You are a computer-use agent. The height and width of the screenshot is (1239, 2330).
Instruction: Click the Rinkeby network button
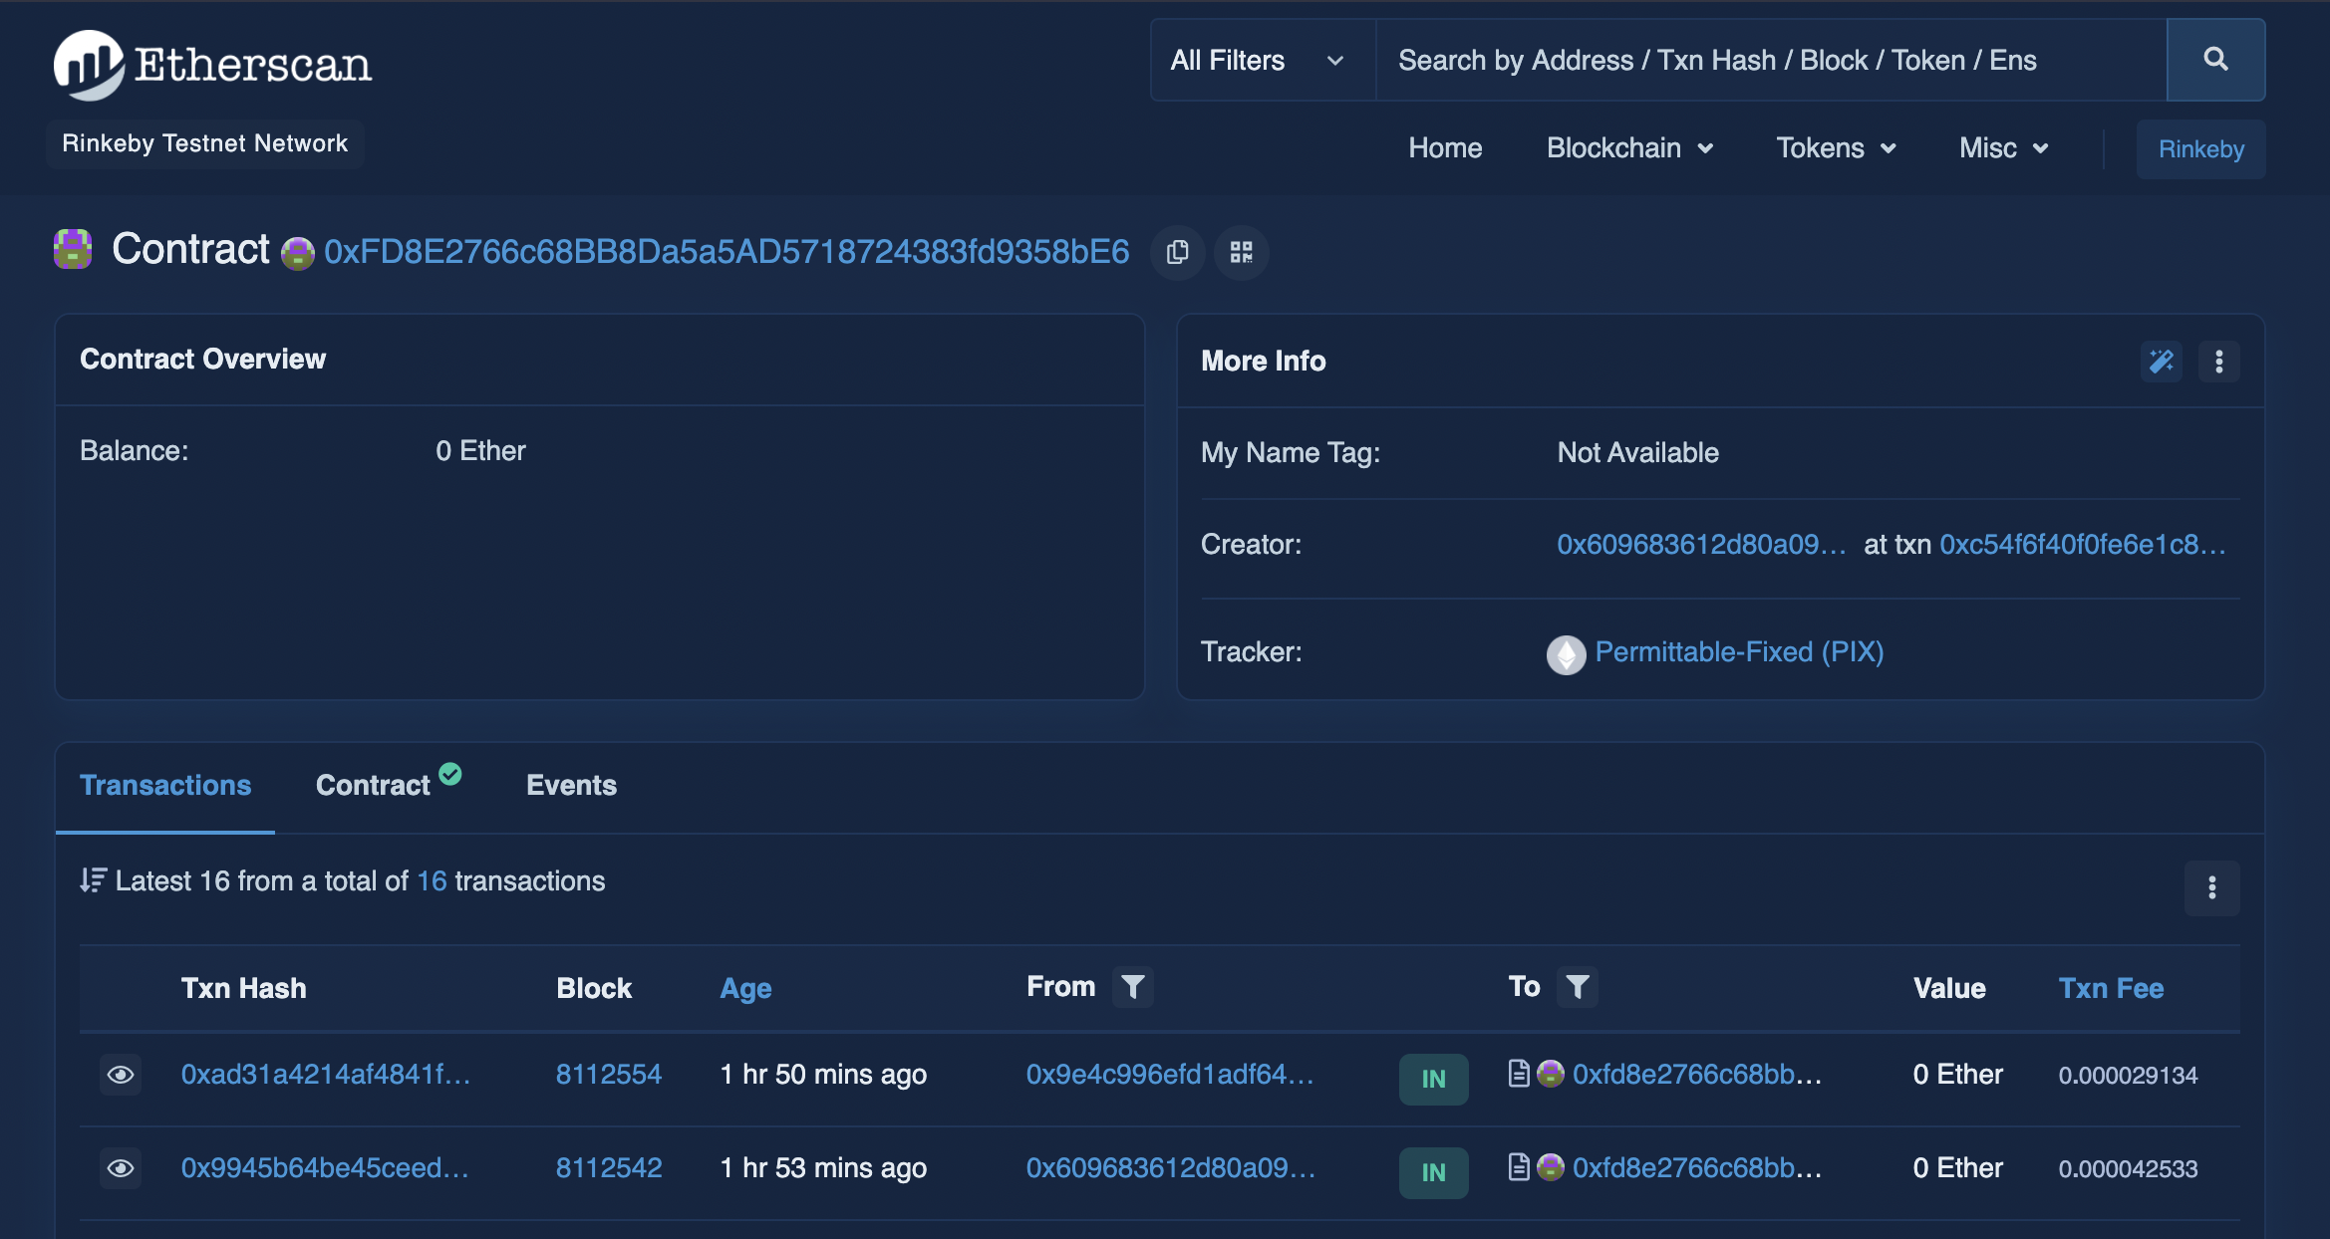[2200, 149]
